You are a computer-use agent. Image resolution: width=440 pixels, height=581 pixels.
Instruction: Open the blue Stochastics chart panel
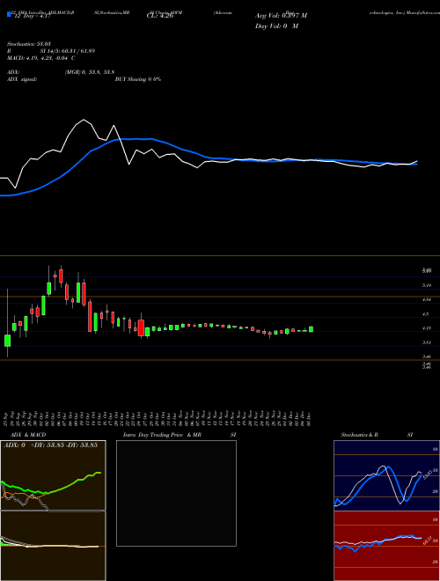click(386, 475)
